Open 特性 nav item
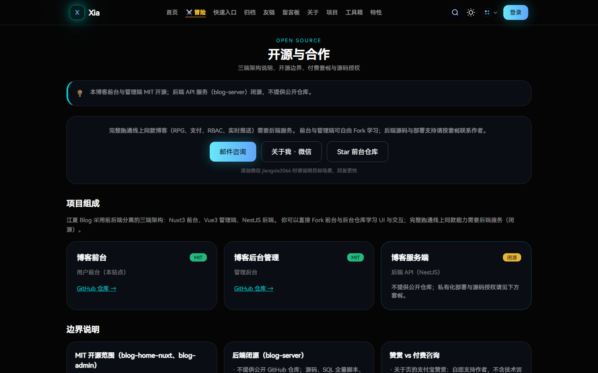The height and width of the screenshot is (373, 598). click(376, 12)
